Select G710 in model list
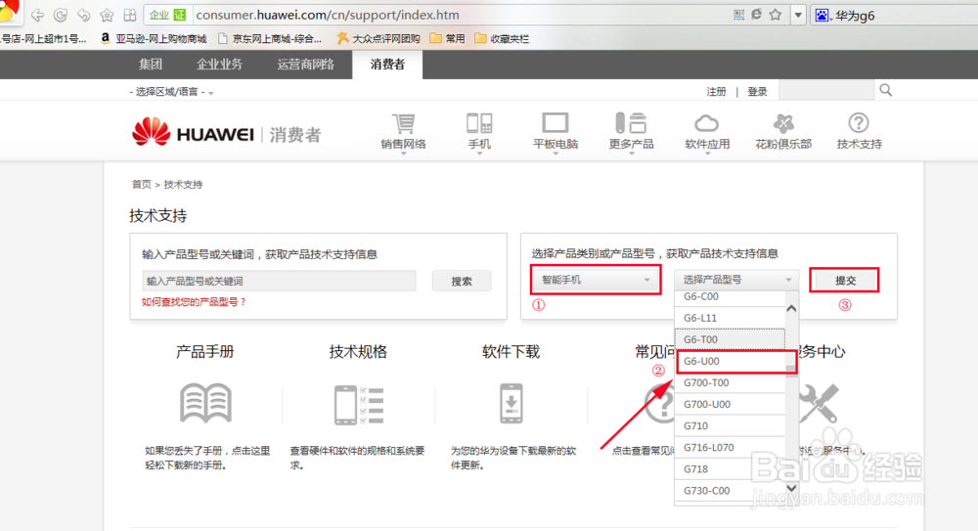Screen dimensions: 978x531 pyautogui.click(x=730, y=425)
